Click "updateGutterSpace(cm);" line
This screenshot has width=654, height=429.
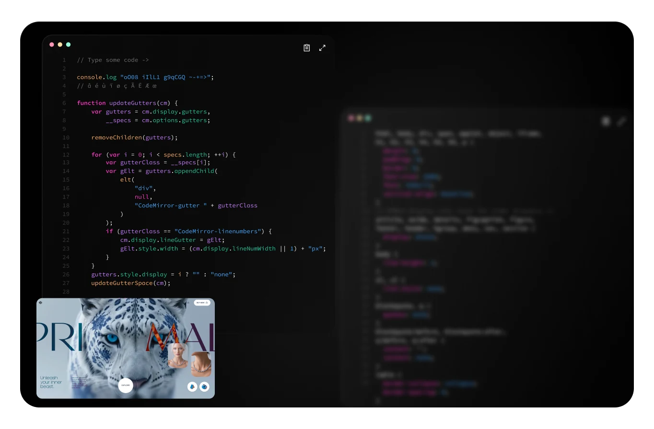coord(130,283)
